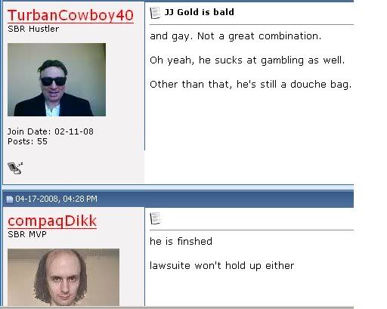Click the "Posts: 55" count text
Image resolution: width=387 pixels, height=309 pixels.
click(27, 141)
